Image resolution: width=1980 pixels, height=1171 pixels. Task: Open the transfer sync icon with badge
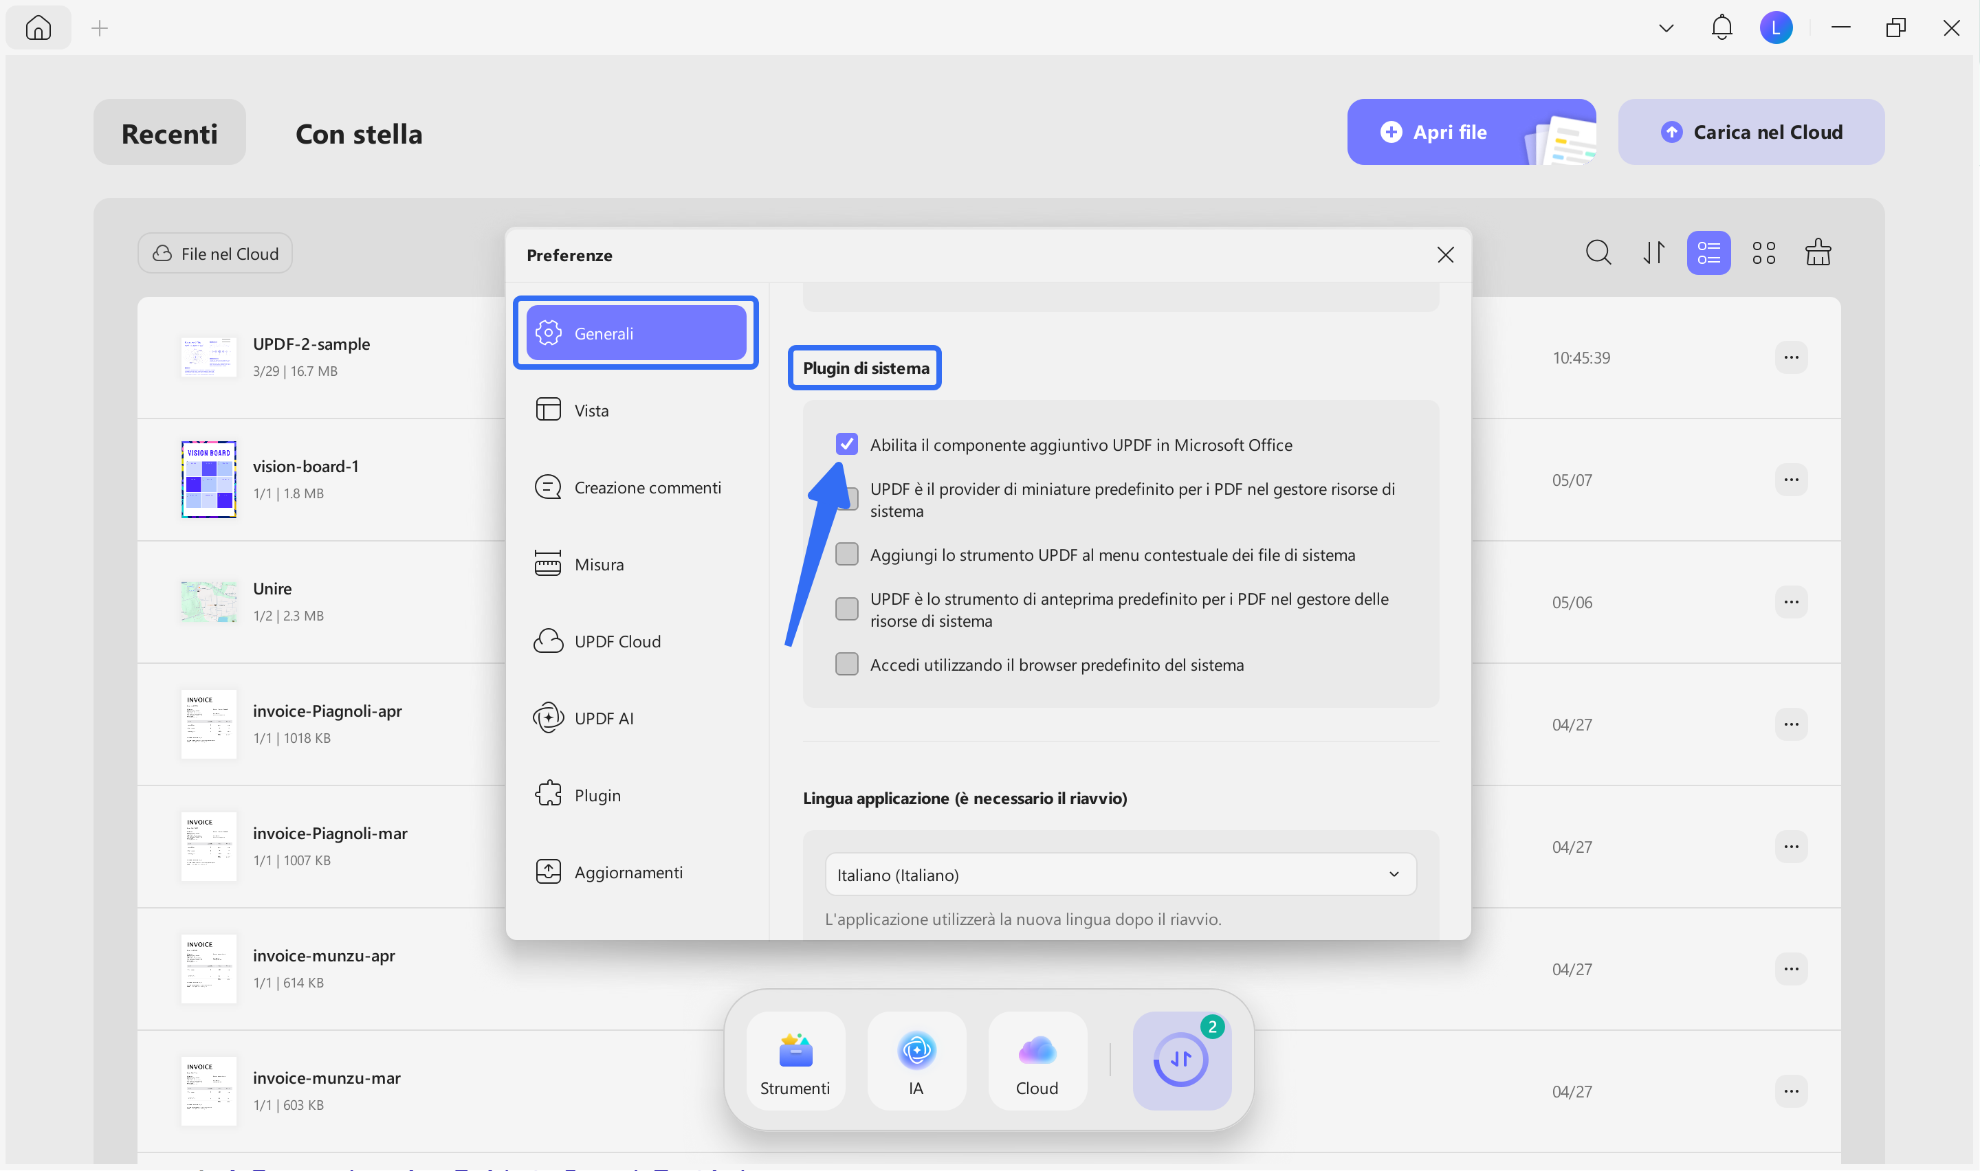(x=1181, y=1060)
